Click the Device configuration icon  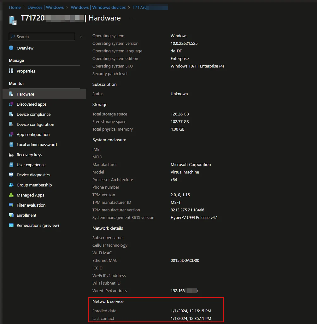click(x=11, y=124)
